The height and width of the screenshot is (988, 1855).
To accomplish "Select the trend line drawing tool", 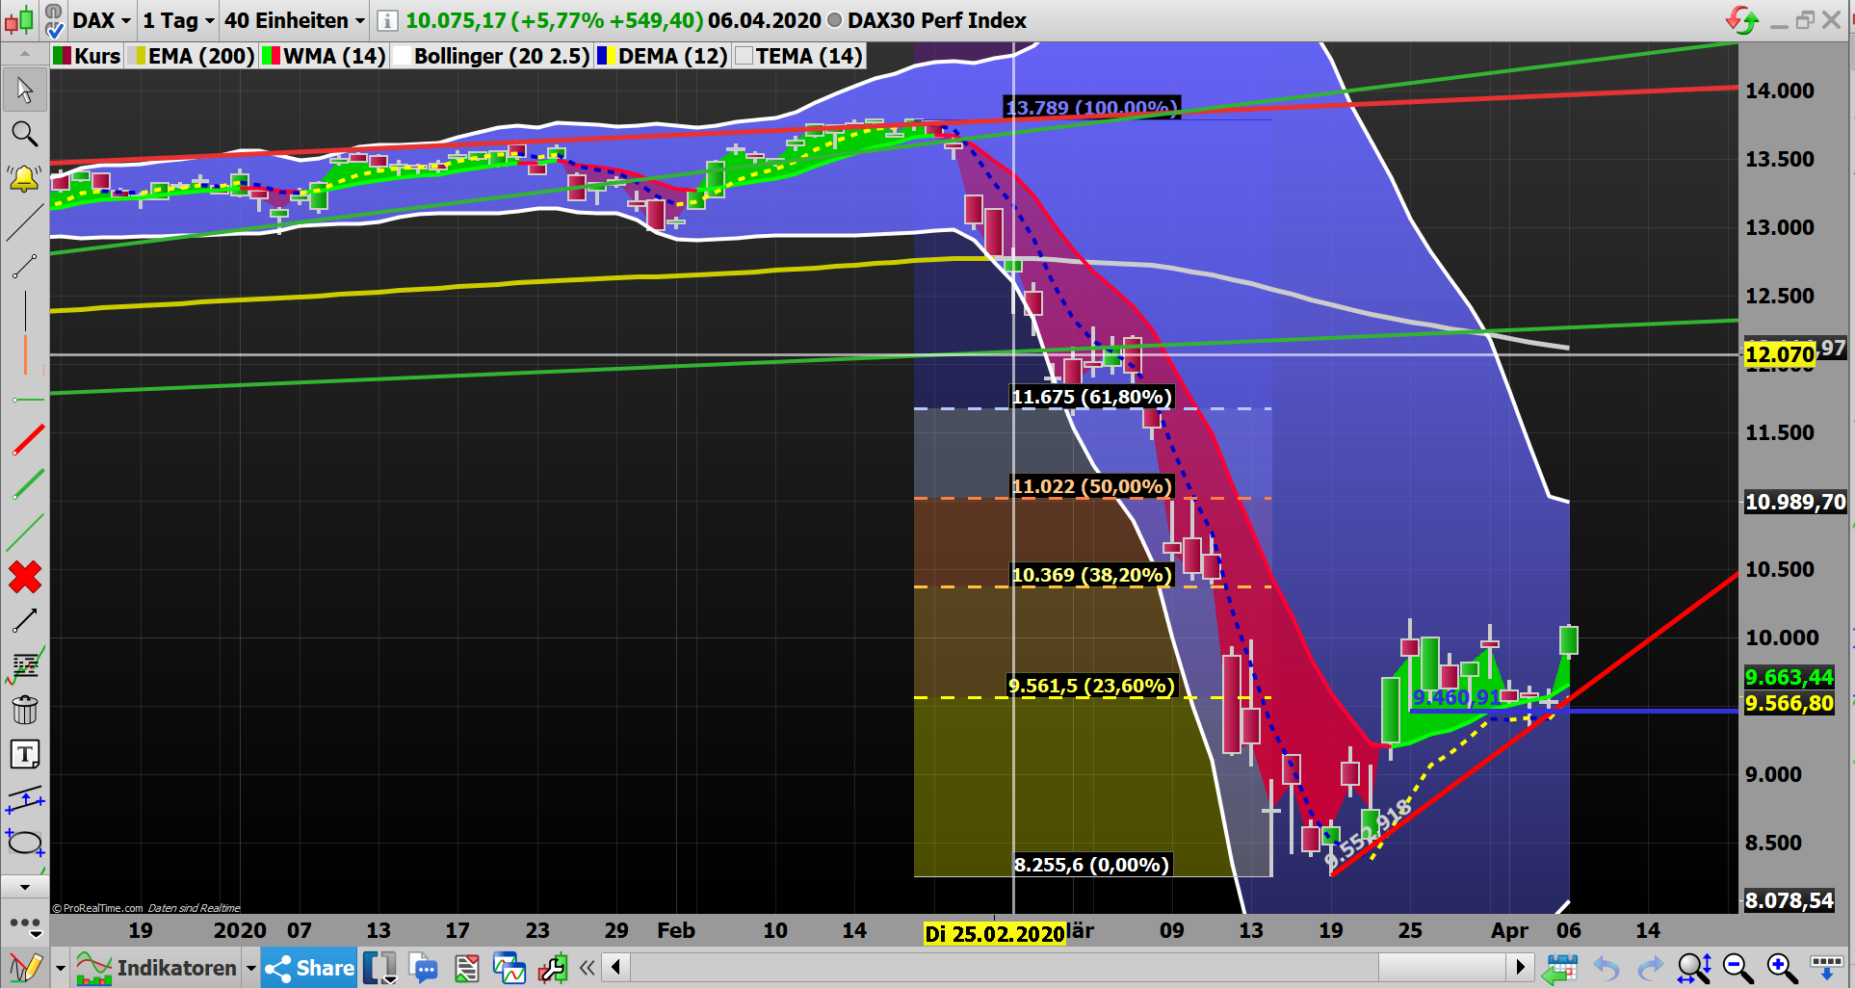I will coord(25,222).
